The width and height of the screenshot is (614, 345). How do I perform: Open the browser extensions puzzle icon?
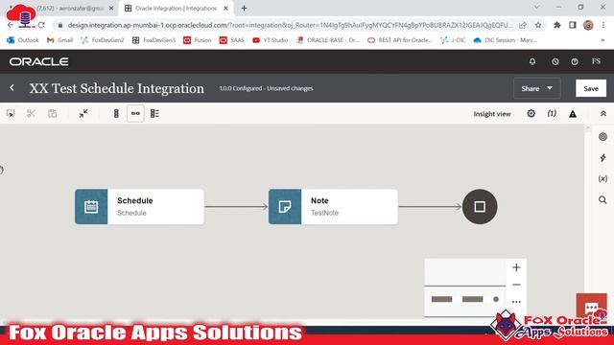pyautogui.click(x=556, y=25)
